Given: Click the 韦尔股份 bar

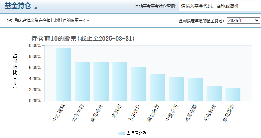Looking at the screenshot, I should click(139, 84).
